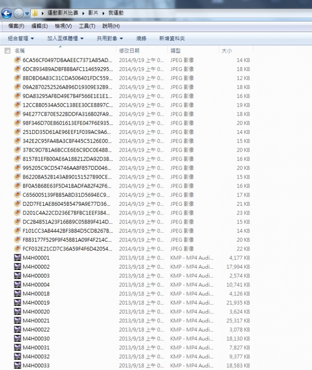Click MP4 icon of M4H00018

17,294
